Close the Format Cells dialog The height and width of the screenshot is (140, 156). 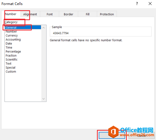(x=150, y=4)
